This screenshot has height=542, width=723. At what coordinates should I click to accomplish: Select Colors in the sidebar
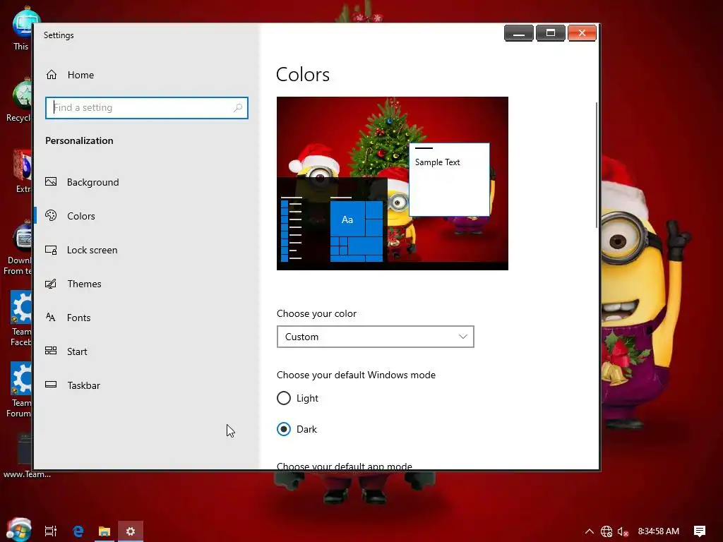tap(81, 216)
